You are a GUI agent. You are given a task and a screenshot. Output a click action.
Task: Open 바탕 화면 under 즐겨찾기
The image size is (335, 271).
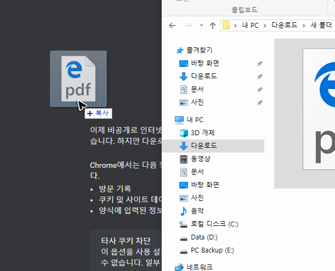(x=205, y=63)
